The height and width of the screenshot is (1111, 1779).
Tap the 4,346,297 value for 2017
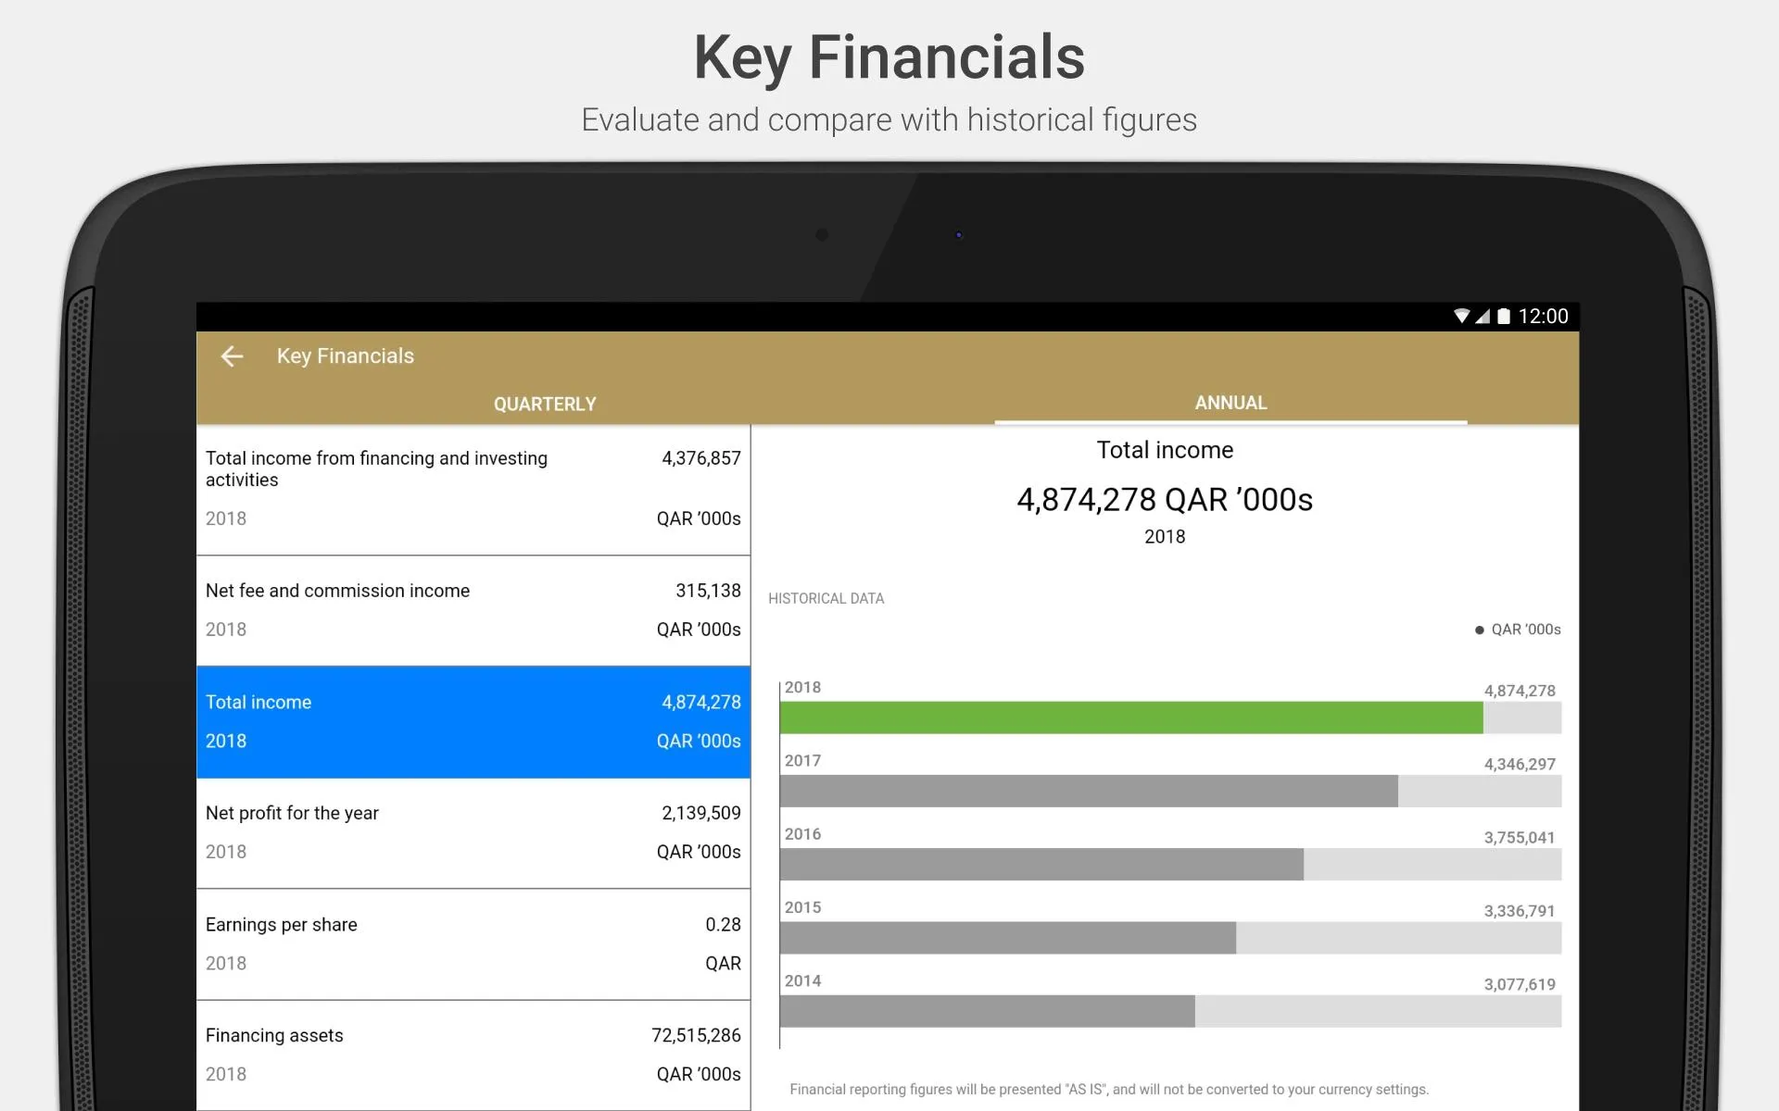[x=1520, y=764]
